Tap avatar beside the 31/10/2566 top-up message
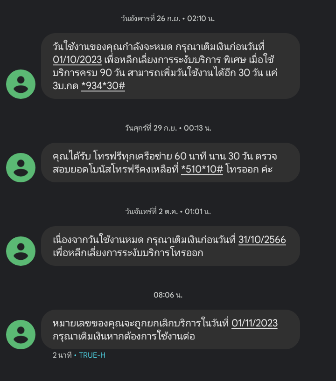This screenshot has height=381, width=336. tap(21, 251)
